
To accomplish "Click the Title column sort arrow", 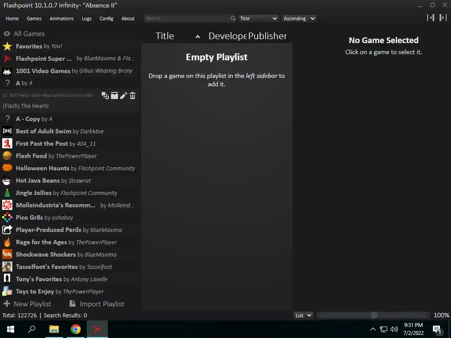I will tap(198, 37).
